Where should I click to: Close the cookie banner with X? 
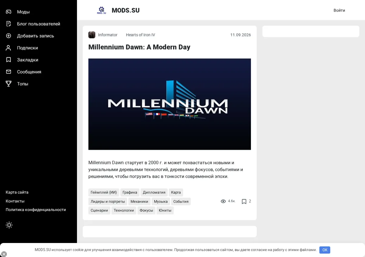pyautogui.click(x=4, y=254)
